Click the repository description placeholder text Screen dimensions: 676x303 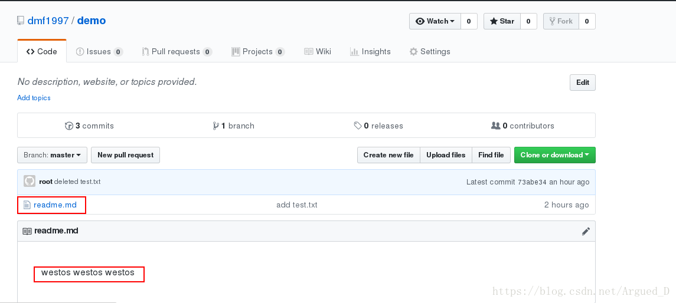pos(107,82)
